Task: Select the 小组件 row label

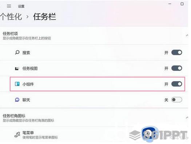Action: [x=28, y=84]
